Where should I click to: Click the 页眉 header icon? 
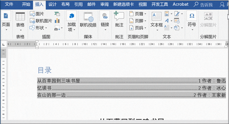131,14
